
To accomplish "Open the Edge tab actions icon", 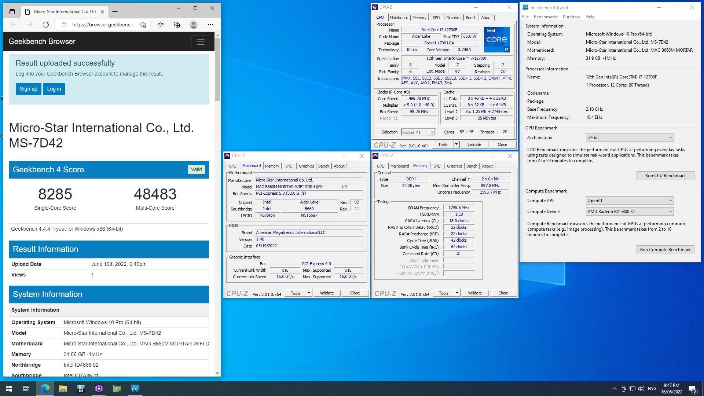I will tap(12, 12).
